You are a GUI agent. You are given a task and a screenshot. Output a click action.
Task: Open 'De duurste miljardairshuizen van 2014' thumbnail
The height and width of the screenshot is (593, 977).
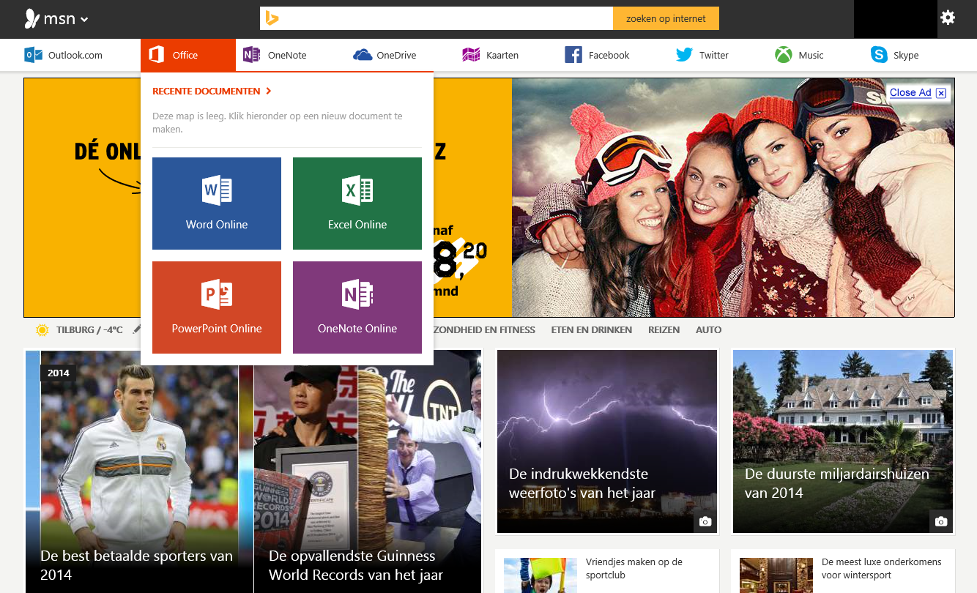[843, 441]
